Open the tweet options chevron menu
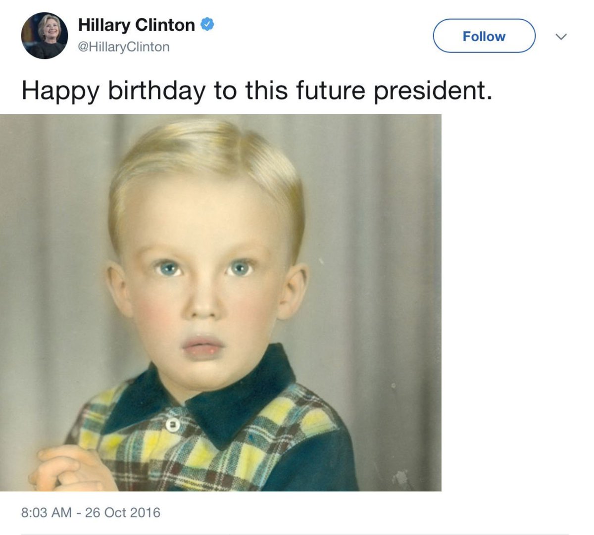Viewport: 594px width, 535px height. [560, 37]
